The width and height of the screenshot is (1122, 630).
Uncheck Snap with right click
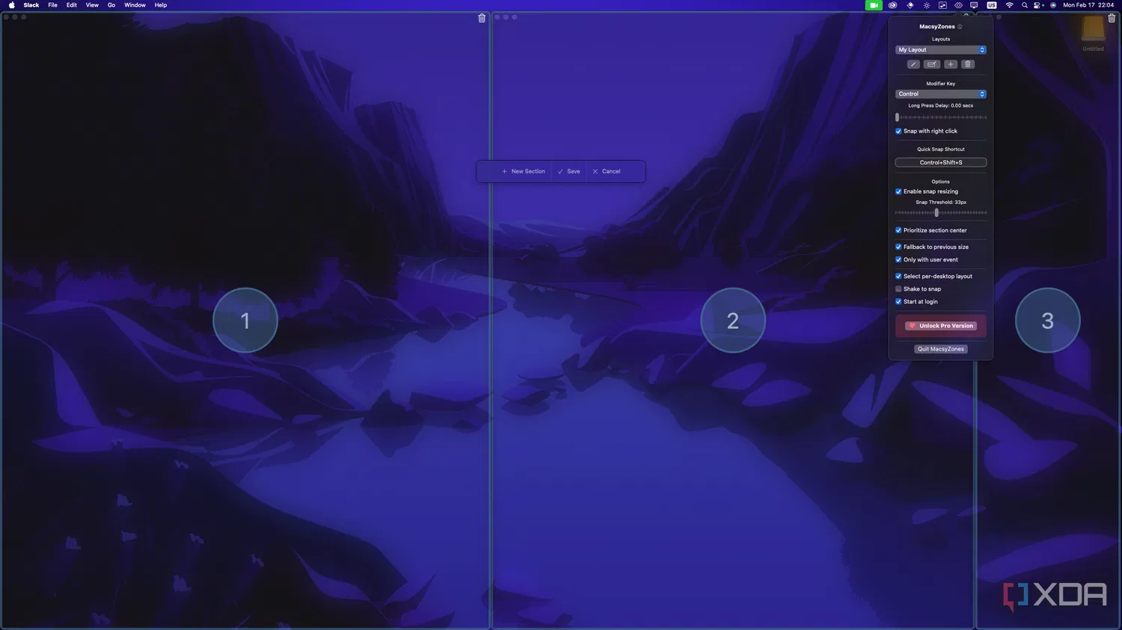[x=898, y=132]
